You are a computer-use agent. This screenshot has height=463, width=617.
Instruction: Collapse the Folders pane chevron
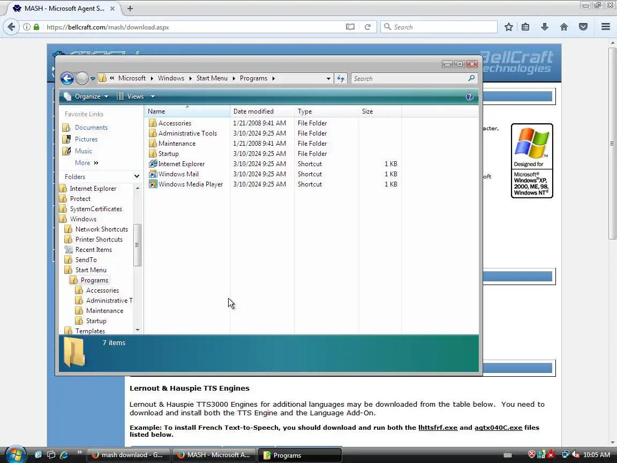tap(137, 176)
